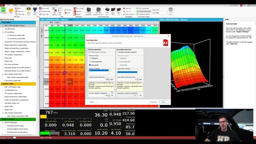Image resolution: width=256 pixels, height=144 pixels.
Task: Open Peak PRO Injector Driver
Action: 98,11
